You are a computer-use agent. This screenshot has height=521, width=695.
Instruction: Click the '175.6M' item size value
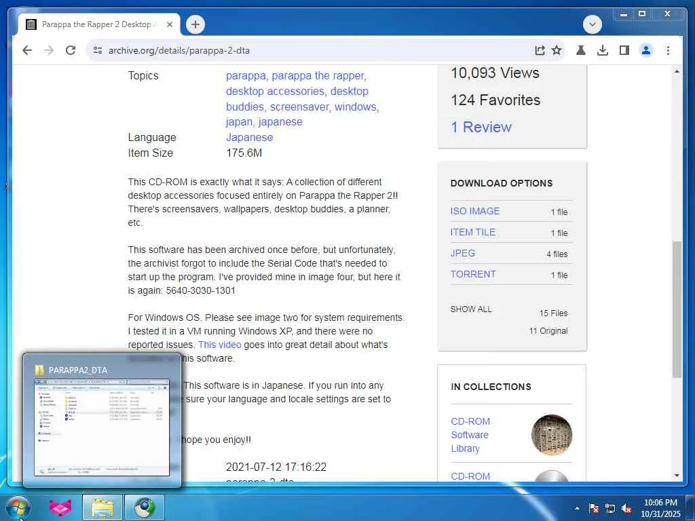pos(244,153)
